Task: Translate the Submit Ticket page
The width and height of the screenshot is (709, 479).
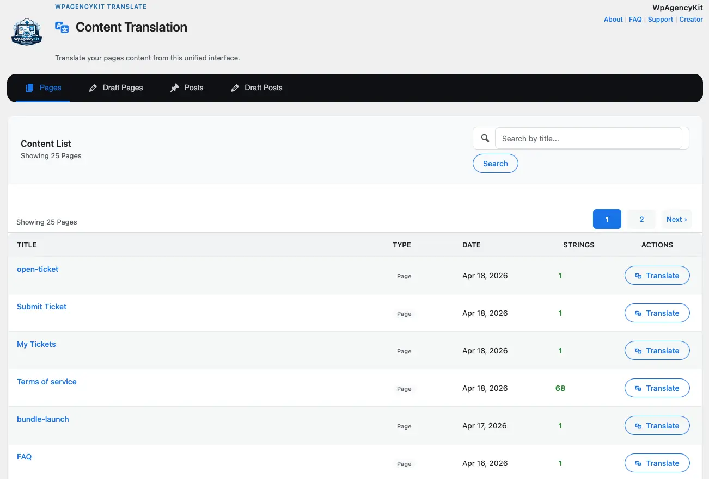Action: [657, 313]
